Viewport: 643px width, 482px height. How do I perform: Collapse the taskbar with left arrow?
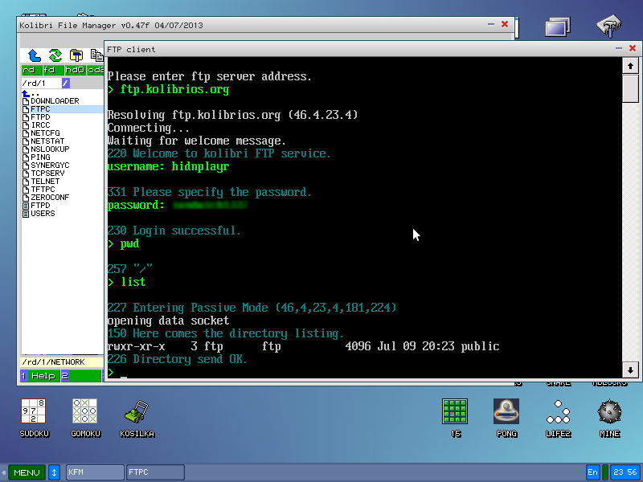click(4, 472)
